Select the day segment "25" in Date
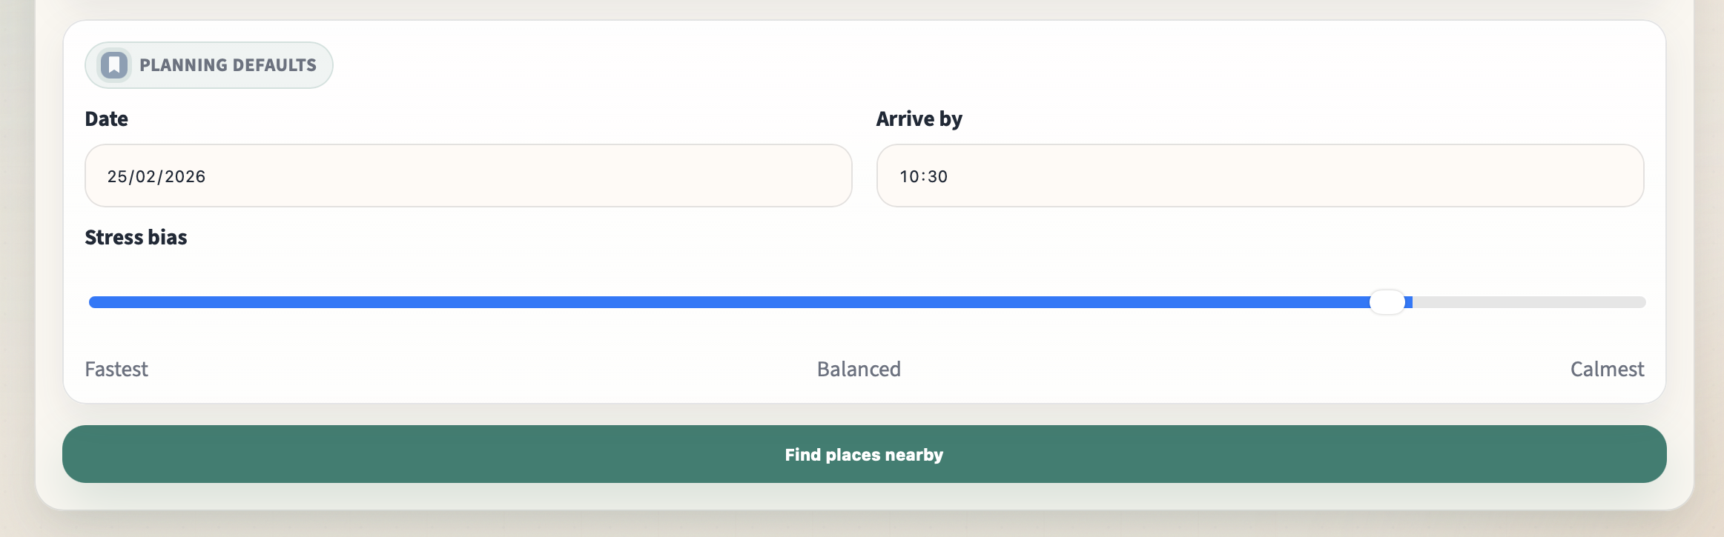 pos(116,176)
